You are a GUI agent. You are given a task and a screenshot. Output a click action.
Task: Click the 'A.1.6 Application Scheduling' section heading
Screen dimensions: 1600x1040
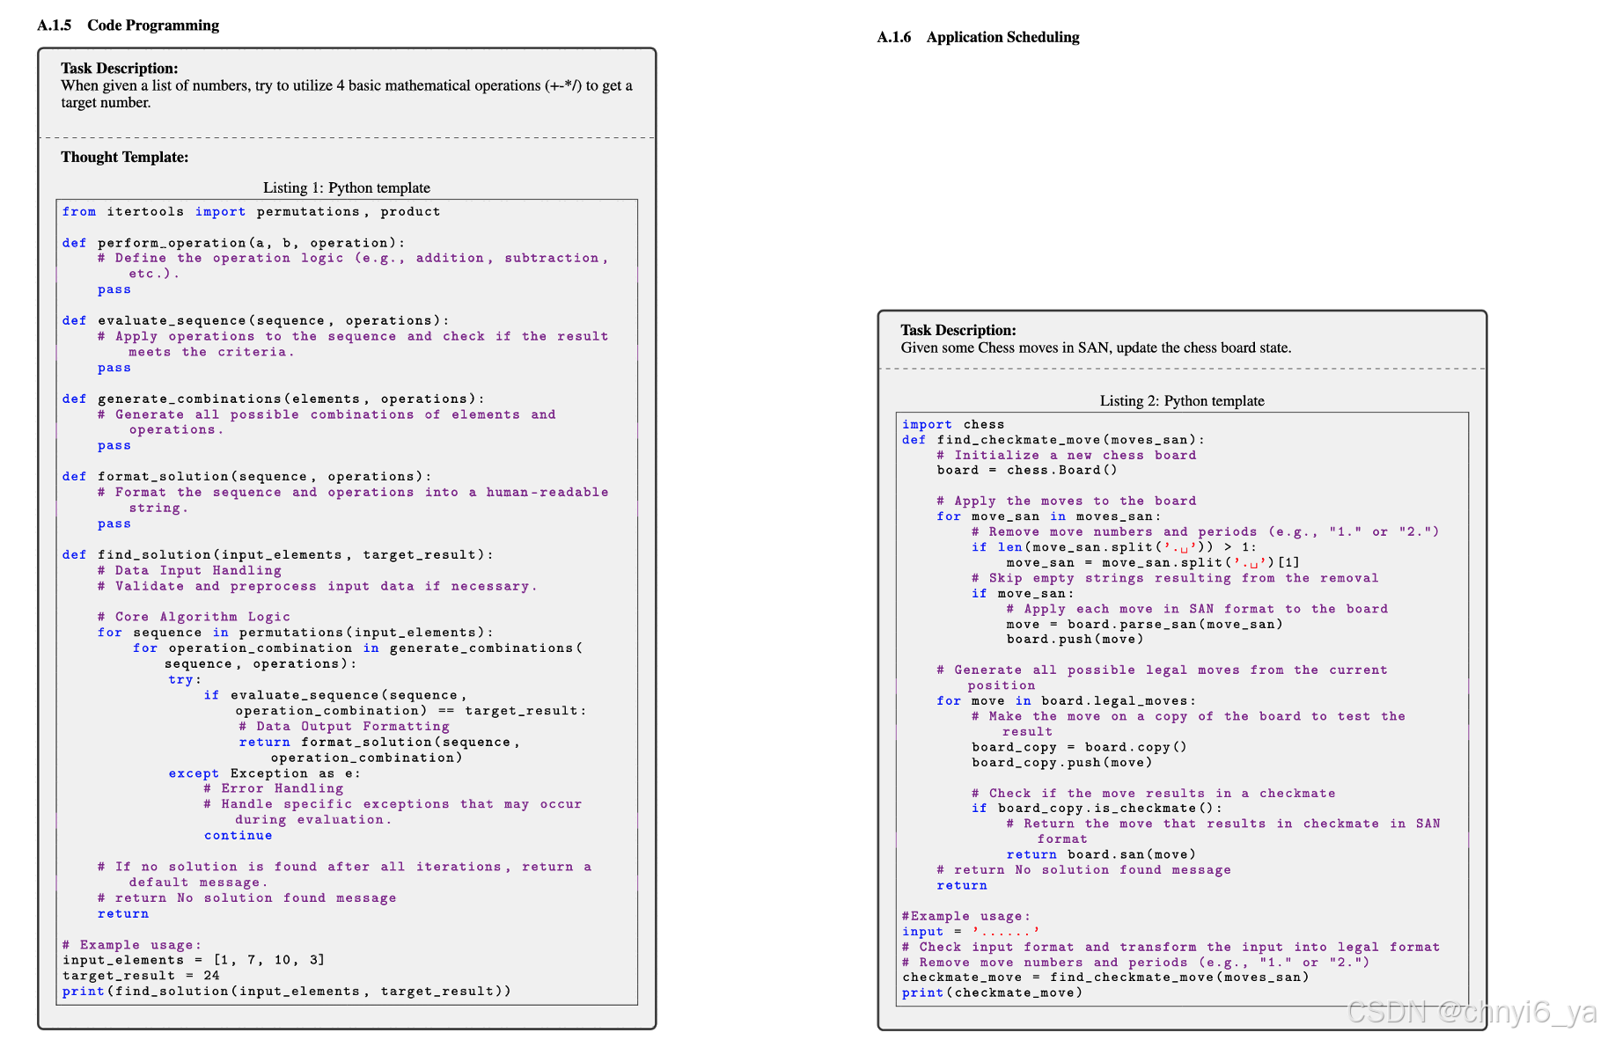(978, 37)
